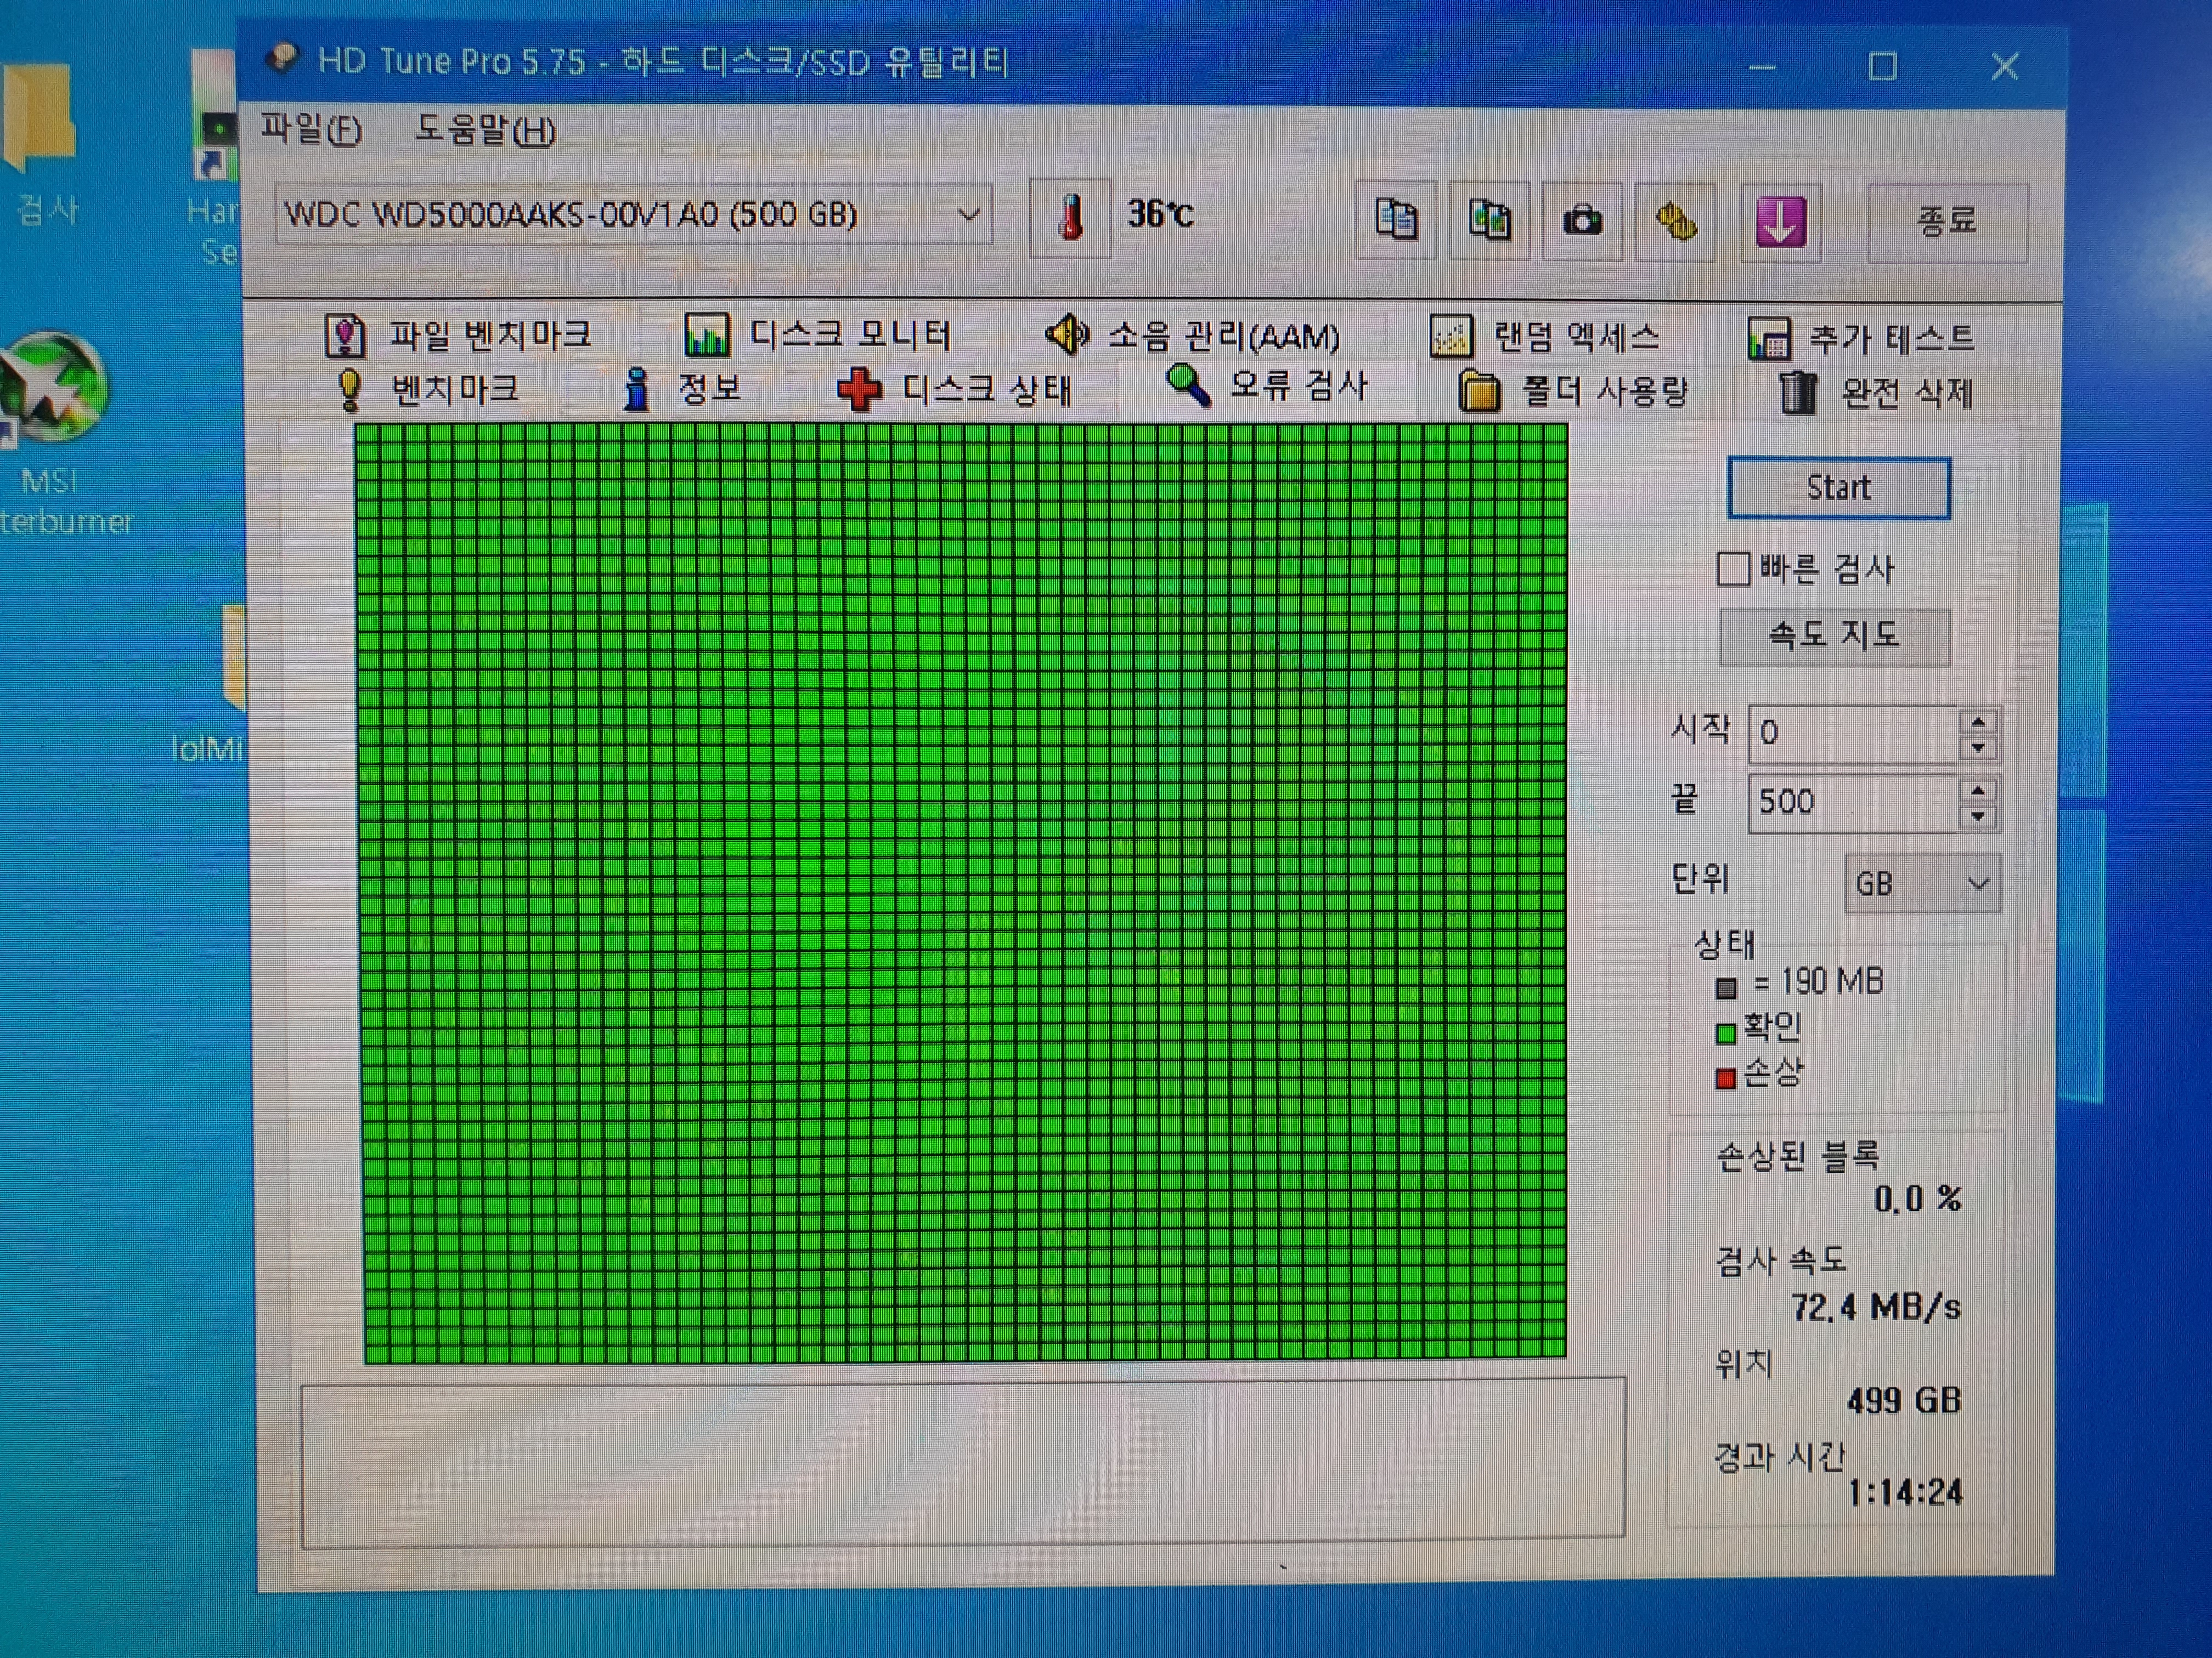Viewport: 2212px width, 1658px height.
Task: Click the green 확인 legend swatch
Action: pos(1726,1034)
